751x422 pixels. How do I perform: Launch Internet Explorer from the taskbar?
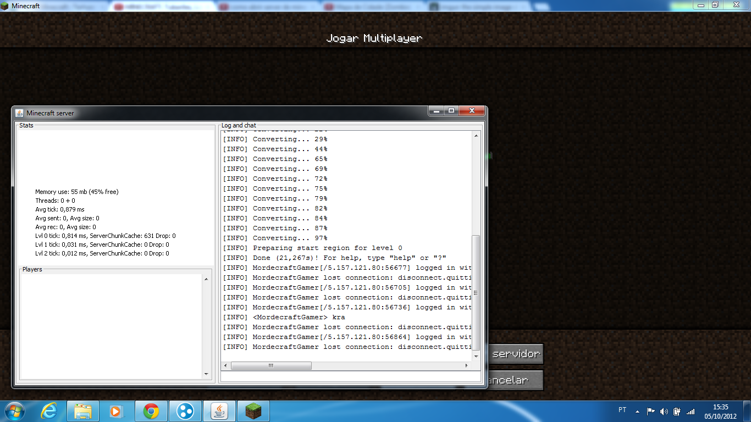[x=49, y=411]
